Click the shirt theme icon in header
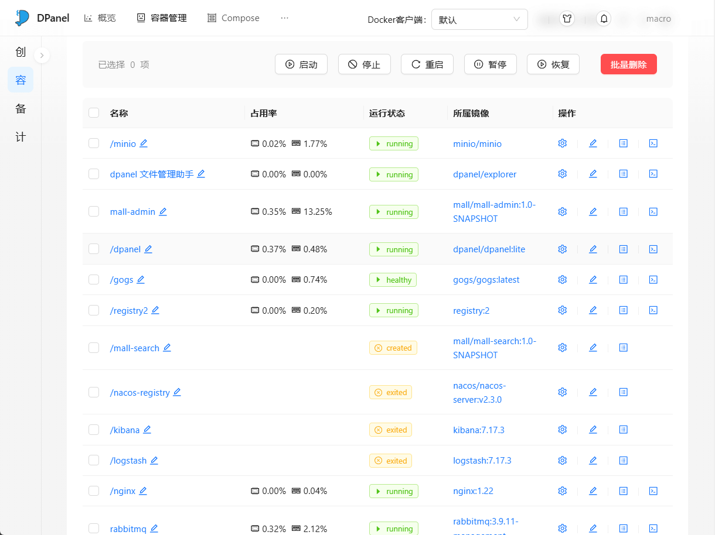Image resolution: width=715 pixels, height=535 pixels. pyautogui.click(x=567, y=19)
